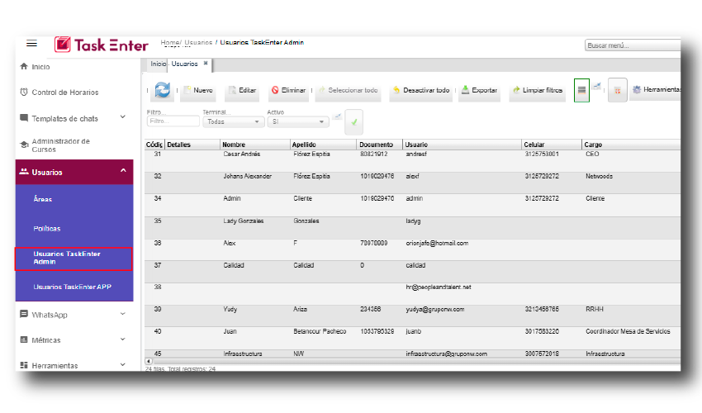Click the TaskEnter logo

coord(102,45)
